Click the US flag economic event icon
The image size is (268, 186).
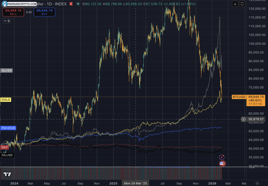(x=222, y=164)
